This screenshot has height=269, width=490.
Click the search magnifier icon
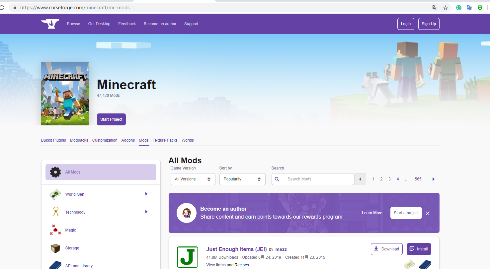coord(277,179)
